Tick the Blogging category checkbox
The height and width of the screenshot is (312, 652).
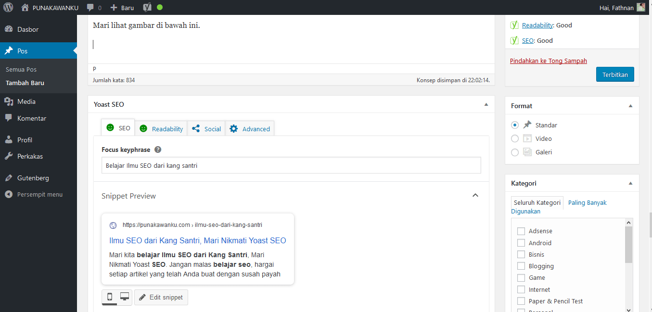point(521,266)
